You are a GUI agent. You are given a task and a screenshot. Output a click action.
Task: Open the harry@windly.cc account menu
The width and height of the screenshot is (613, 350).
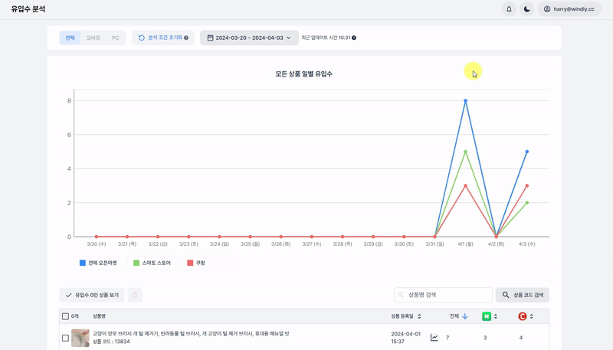pos(569,9)
